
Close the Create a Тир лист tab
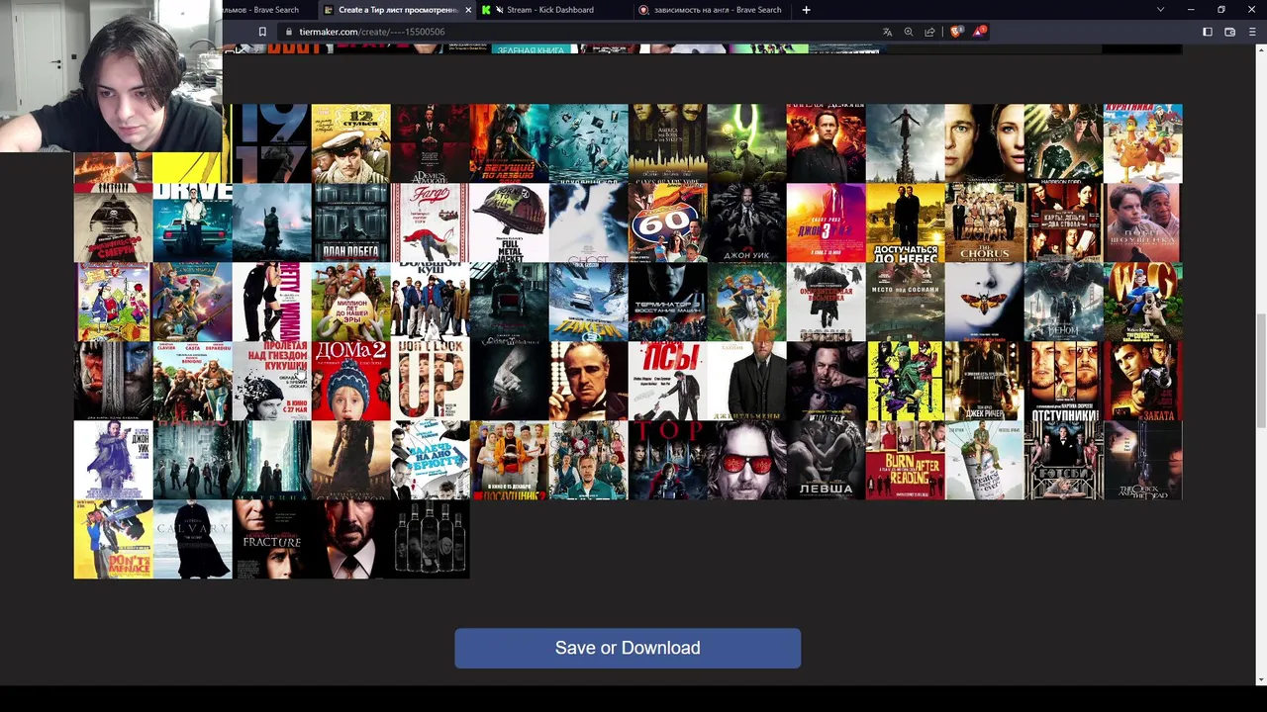coord(468,10)
